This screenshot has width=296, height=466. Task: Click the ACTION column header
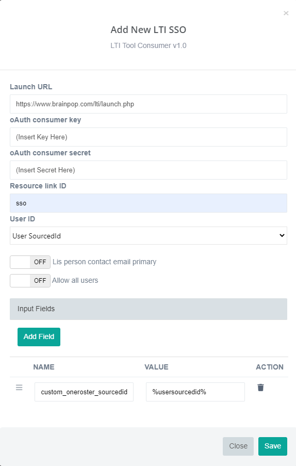pos(270,367)
